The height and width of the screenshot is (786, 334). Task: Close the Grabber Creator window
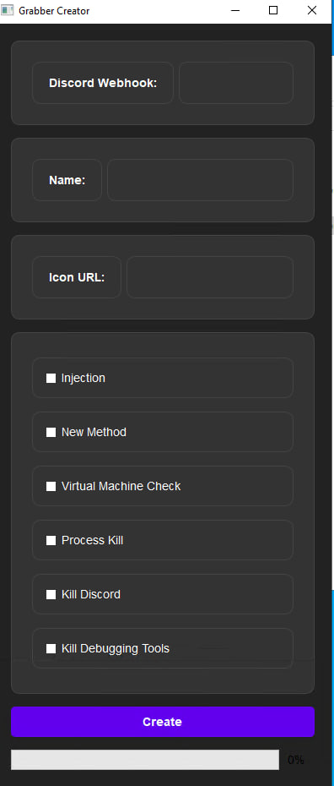[312, 10]
